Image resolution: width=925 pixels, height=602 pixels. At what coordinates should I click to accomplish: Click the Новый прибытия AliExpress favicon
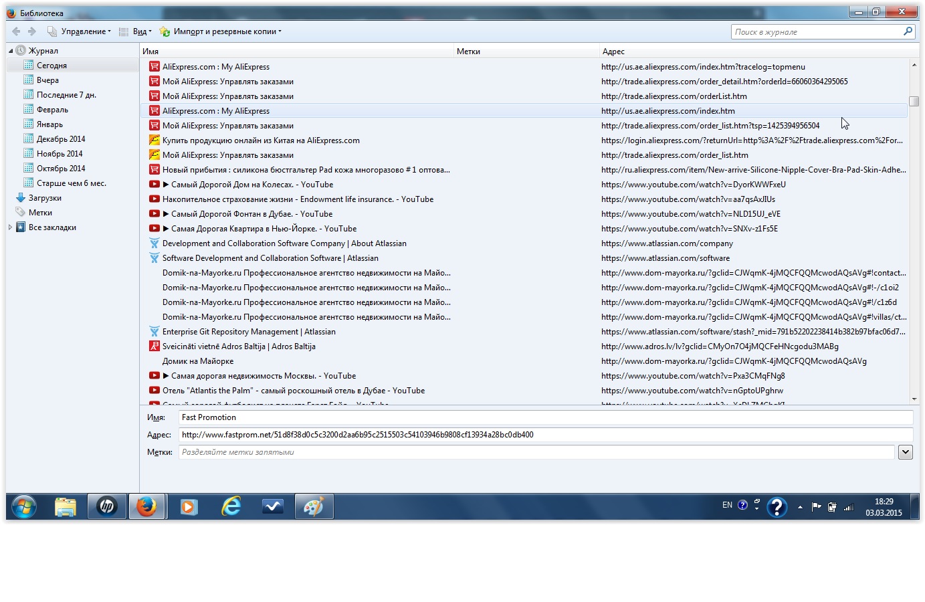pos(155,170)
